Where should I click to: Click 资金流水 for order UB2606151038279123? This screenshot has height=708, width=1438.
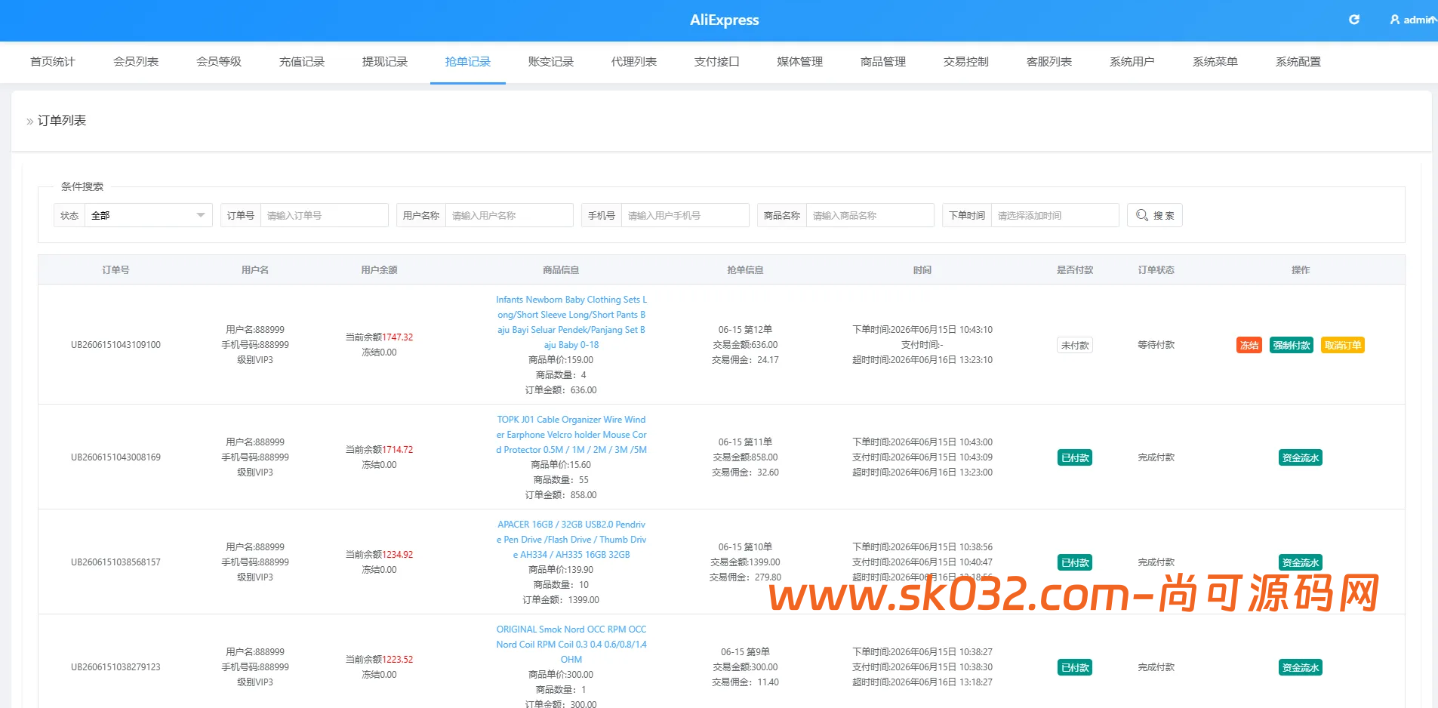[1301, 667]
